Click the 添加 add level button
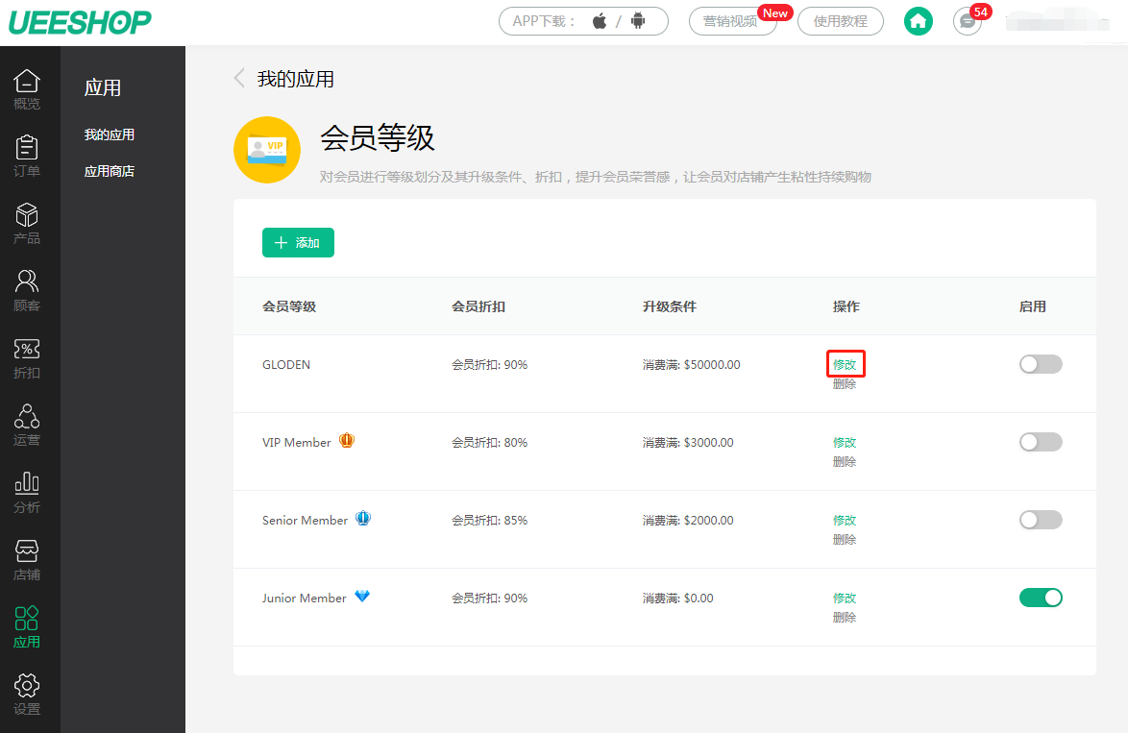Screen dimensions: 1128x733 (298, 242)
